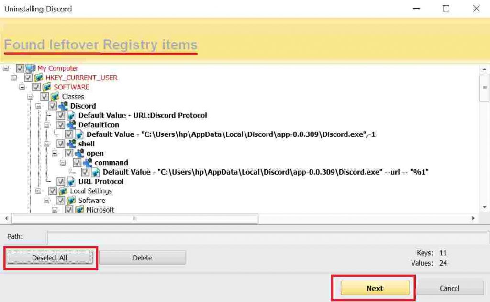Image resolution: width=490 pixels, height=302 pixels.
Task: Uncheck the open key checkbox
Action: 69,153
